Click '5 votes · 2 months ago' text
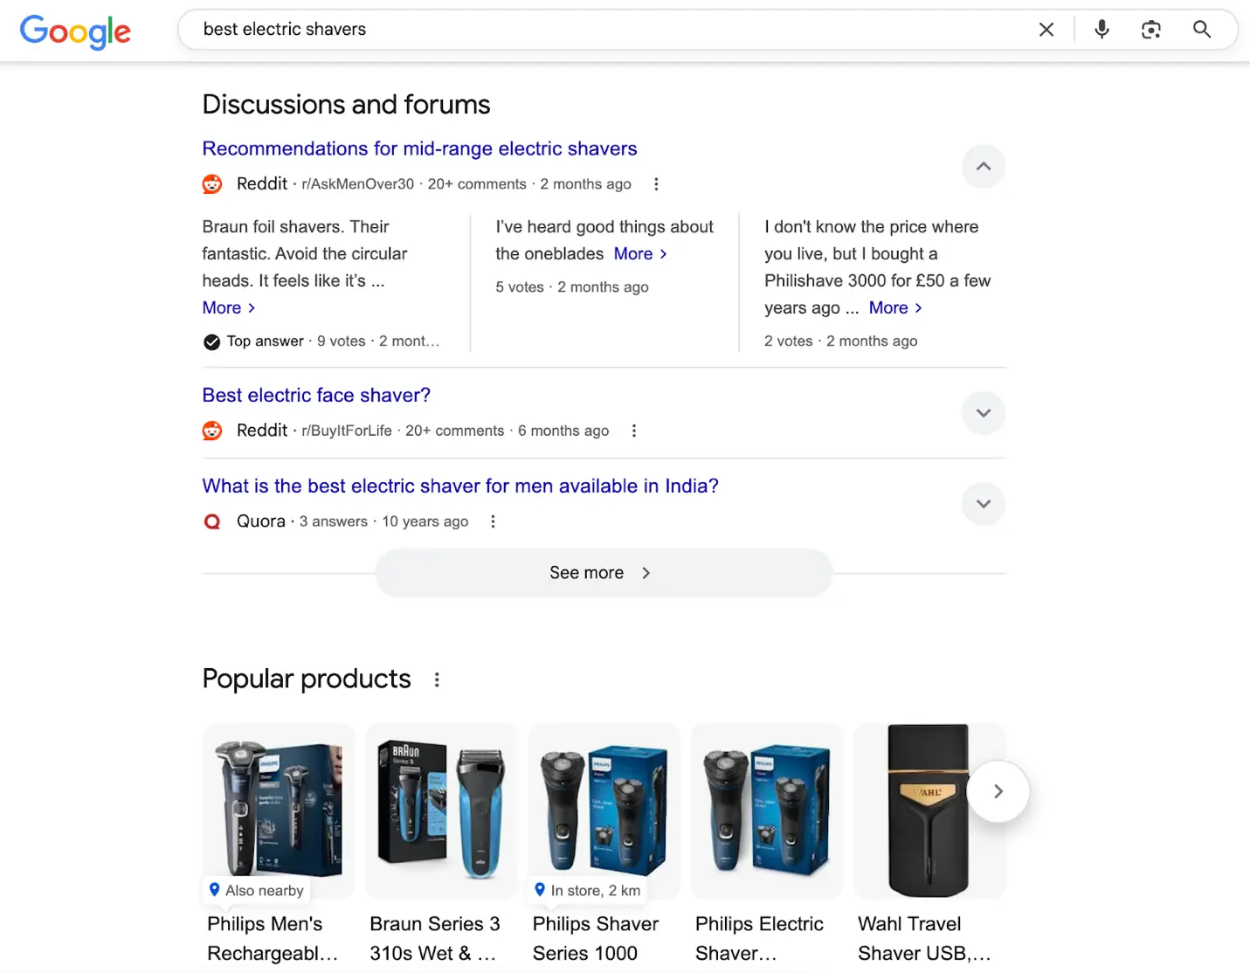The height and width of the screenshot is (973, 1250). 572,287
